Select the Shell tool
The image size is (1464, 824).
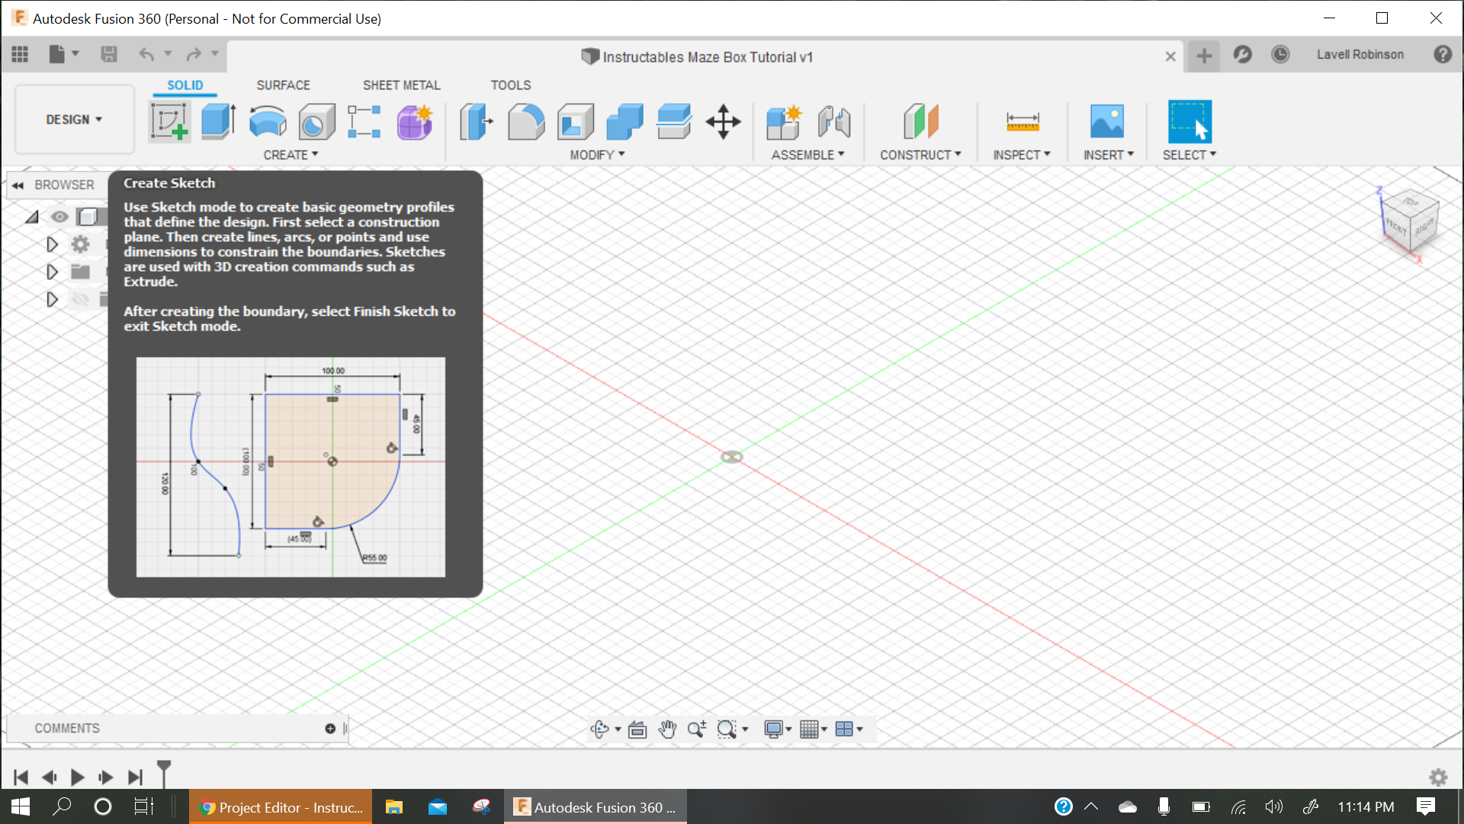[x=576, y=121]
